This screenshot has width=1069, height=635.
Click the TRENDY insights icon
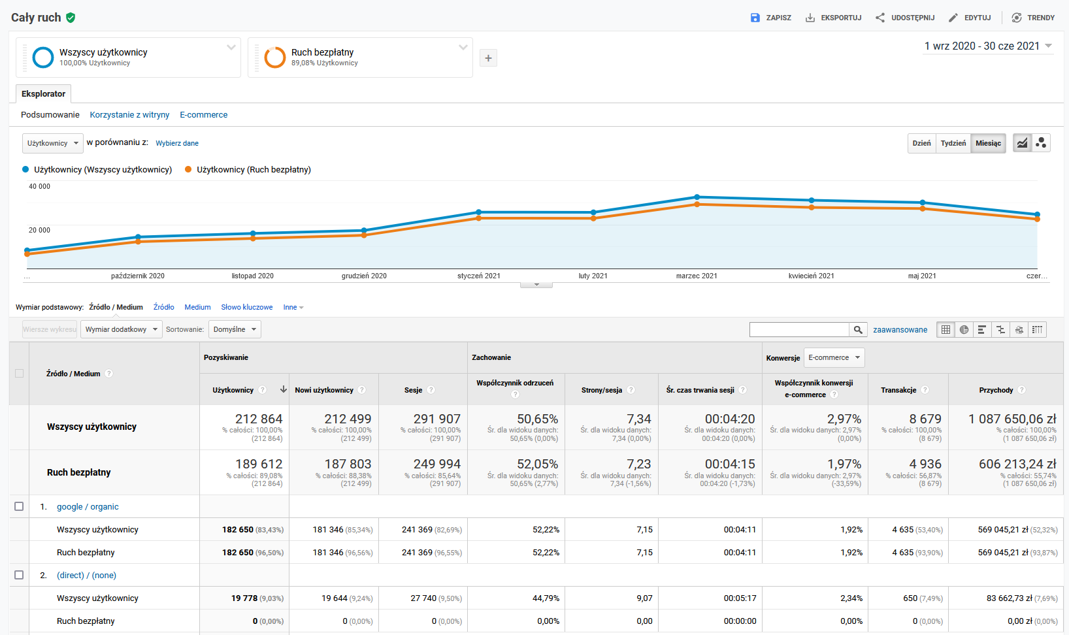[x=1017, y=18]
